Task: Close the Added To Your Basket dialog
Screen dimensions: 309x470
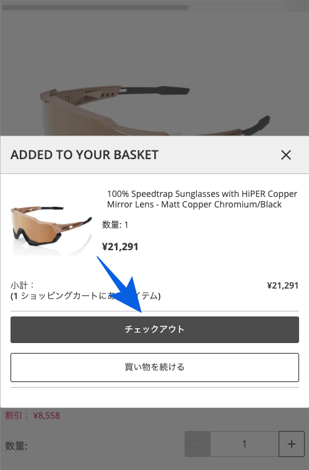Action: click(x=286, y=155)
